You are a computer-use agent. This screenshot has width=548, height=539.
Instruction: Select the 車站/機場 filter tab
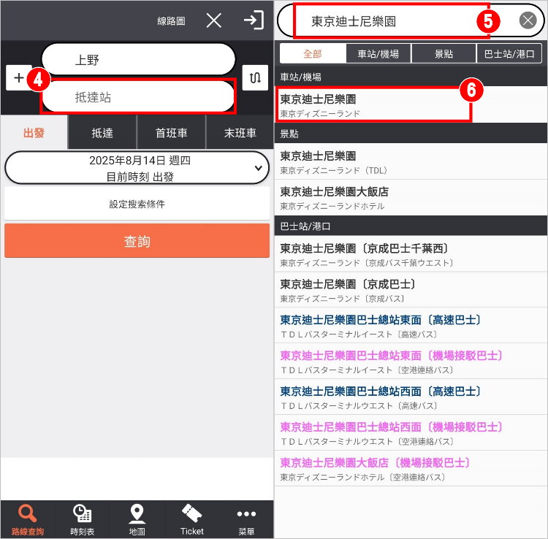tap(378, 53)
